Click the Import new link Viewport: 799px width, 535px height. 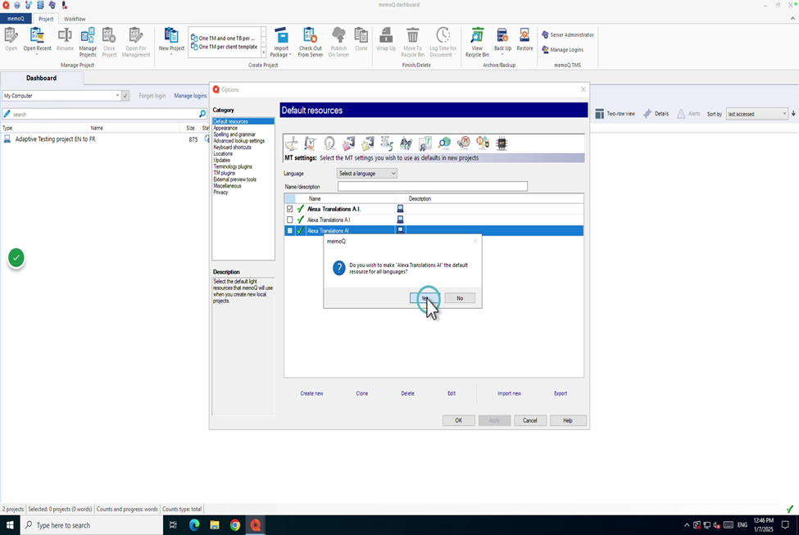coord(509,393)
